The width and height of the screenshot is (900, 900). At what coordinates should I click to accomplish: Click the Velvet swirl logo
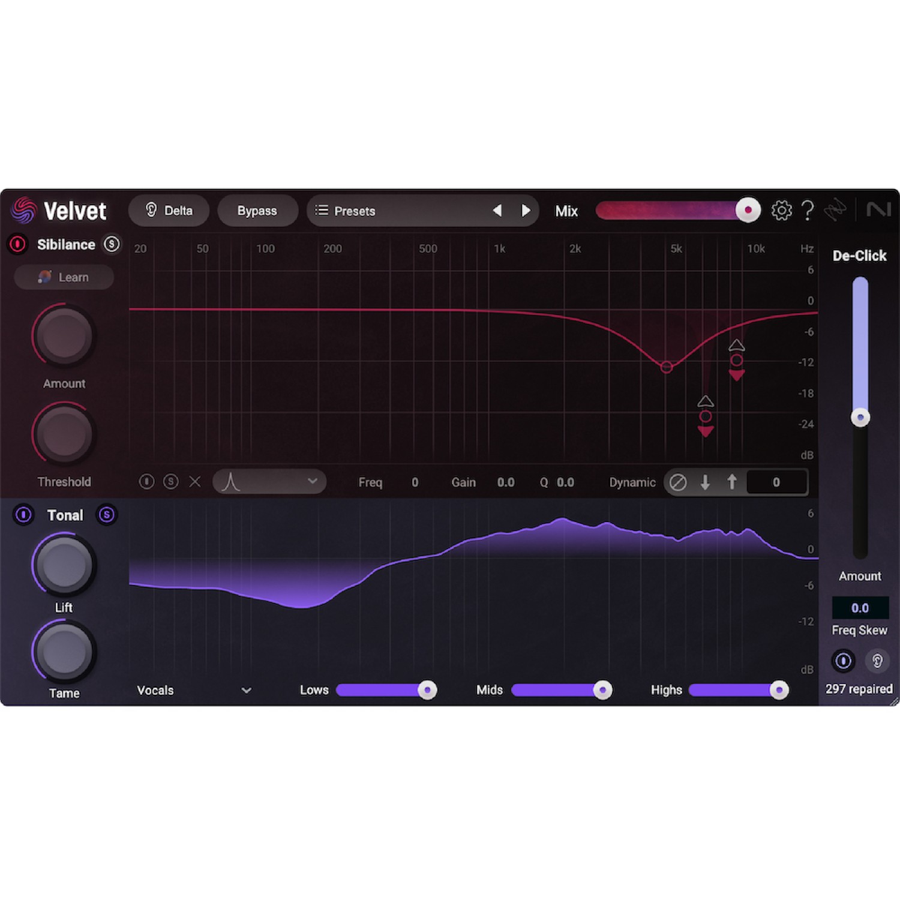[25, 211]
